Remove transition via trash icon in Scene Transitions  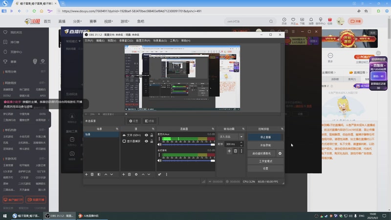click(236, 151)
